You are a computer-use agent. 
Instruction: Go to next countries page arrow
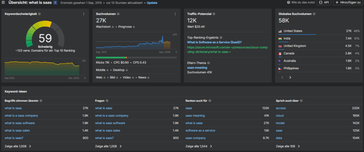click(290, 78)
